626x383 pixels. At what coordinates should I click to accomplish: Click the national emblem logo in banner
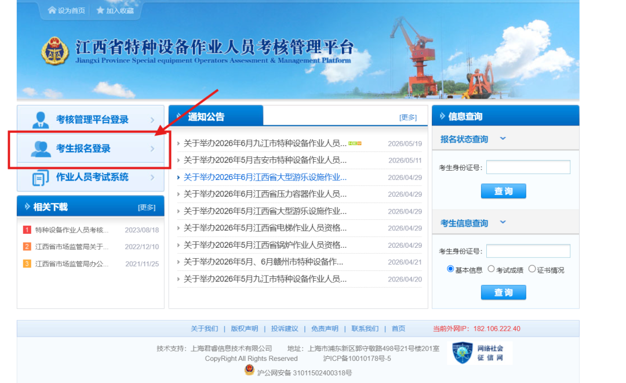[x=55, y=50]
